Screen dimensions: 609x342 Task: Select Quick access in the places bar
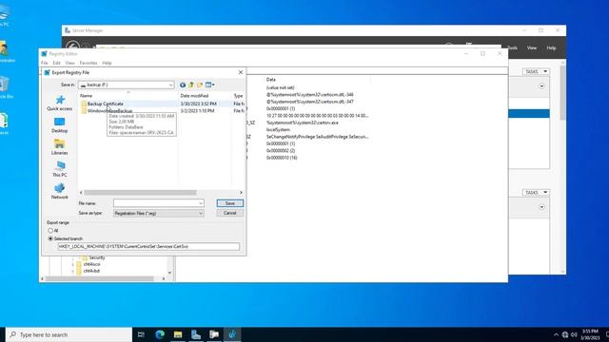click(59, 104)
